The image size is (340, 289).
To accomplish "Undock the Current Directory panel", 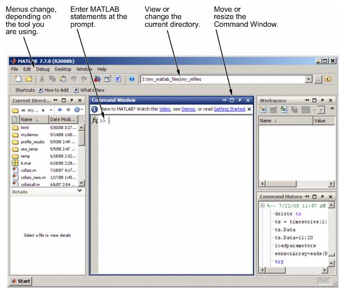I will [71, 100].
